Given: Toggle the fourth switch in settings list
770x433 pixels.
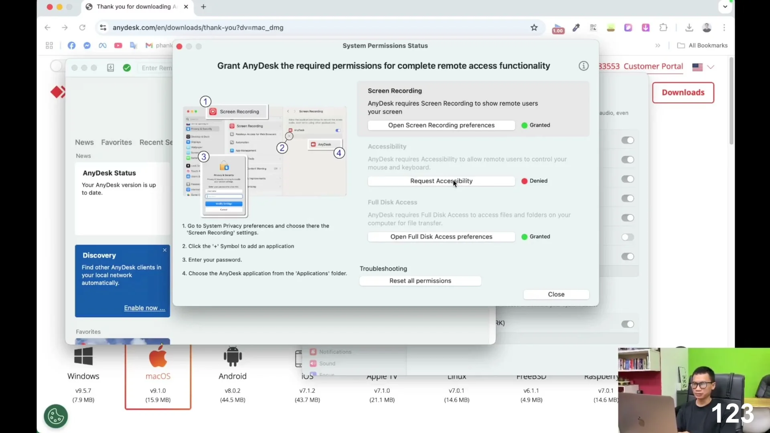Looking at the screenshot, I should tap(628, 198).
